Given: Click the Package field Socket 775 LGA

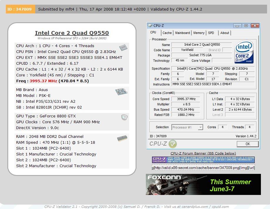Looking at the screenshot, I should point(202,55).
